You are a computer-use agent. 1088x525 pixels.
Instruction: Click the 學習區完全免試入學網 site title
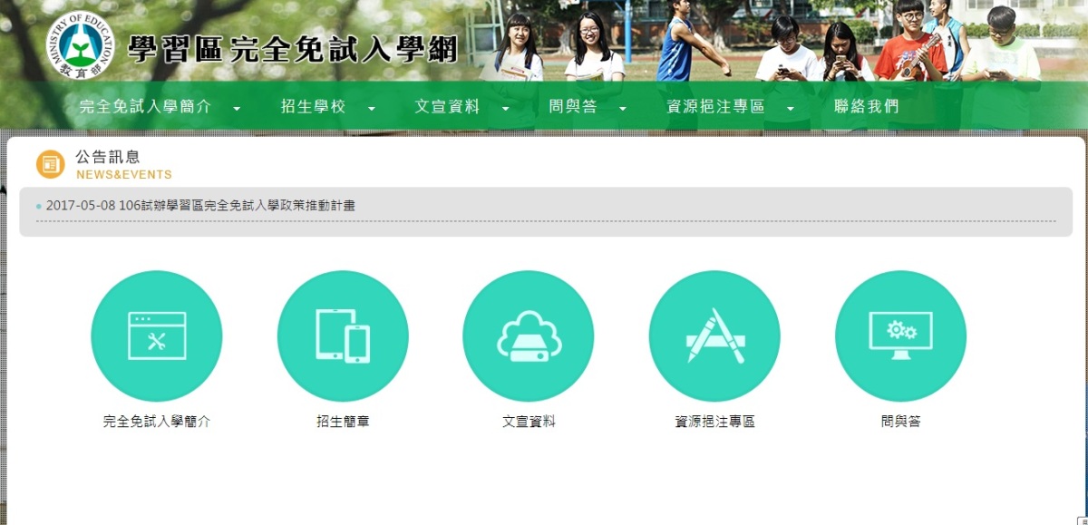tap(292, 49)
